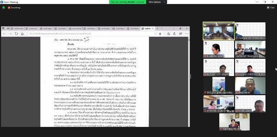The width and height of the screenshot is (277, 137).
Task: Open the browser home page
Action: 22,34
